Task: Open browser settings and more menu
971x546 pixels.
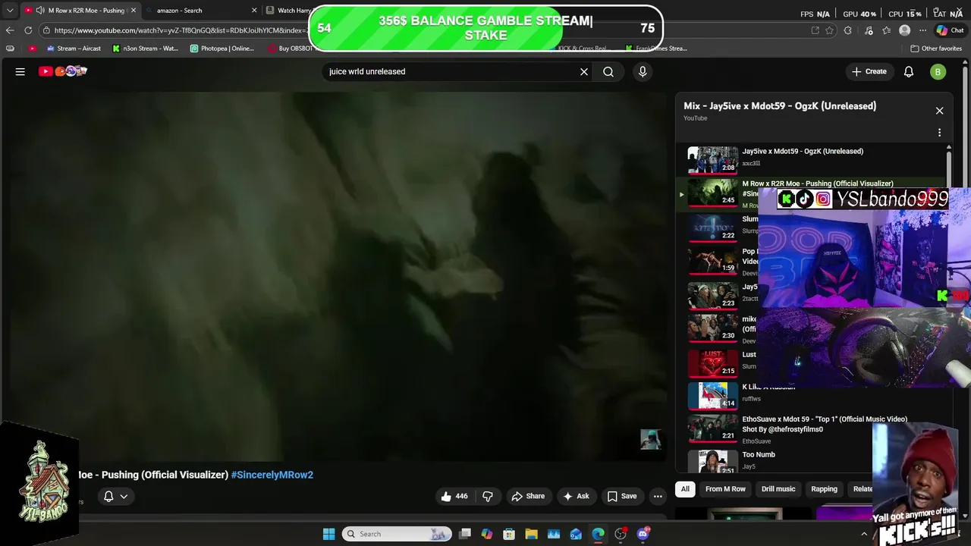Action: tap(922, 30)
